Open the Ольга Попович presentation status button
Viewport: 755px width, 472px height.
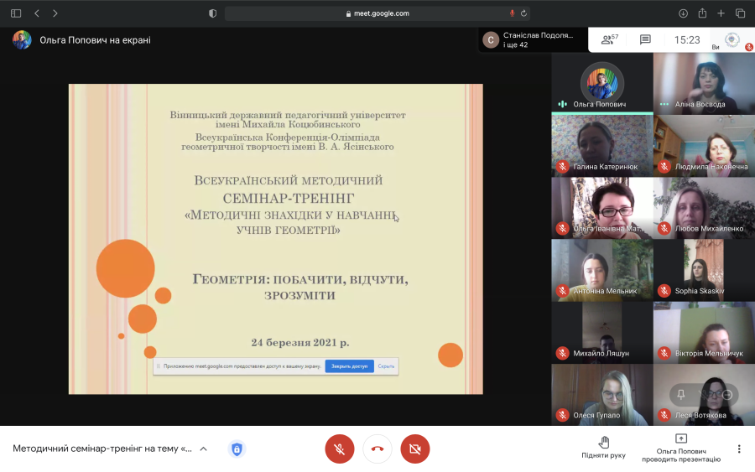(681, 448)
